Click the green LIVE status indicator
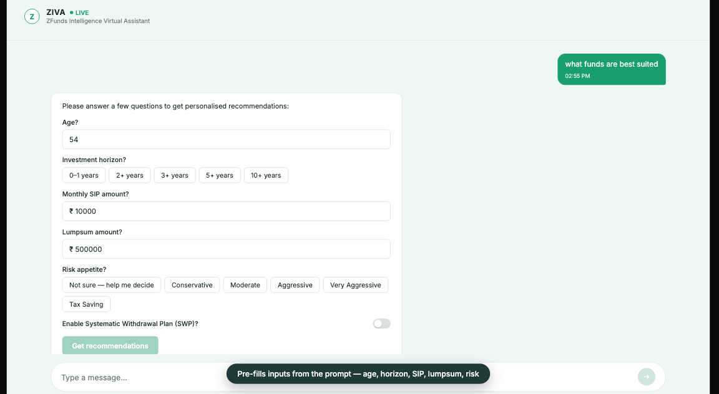The image size is (719, 394). [79, 13]
